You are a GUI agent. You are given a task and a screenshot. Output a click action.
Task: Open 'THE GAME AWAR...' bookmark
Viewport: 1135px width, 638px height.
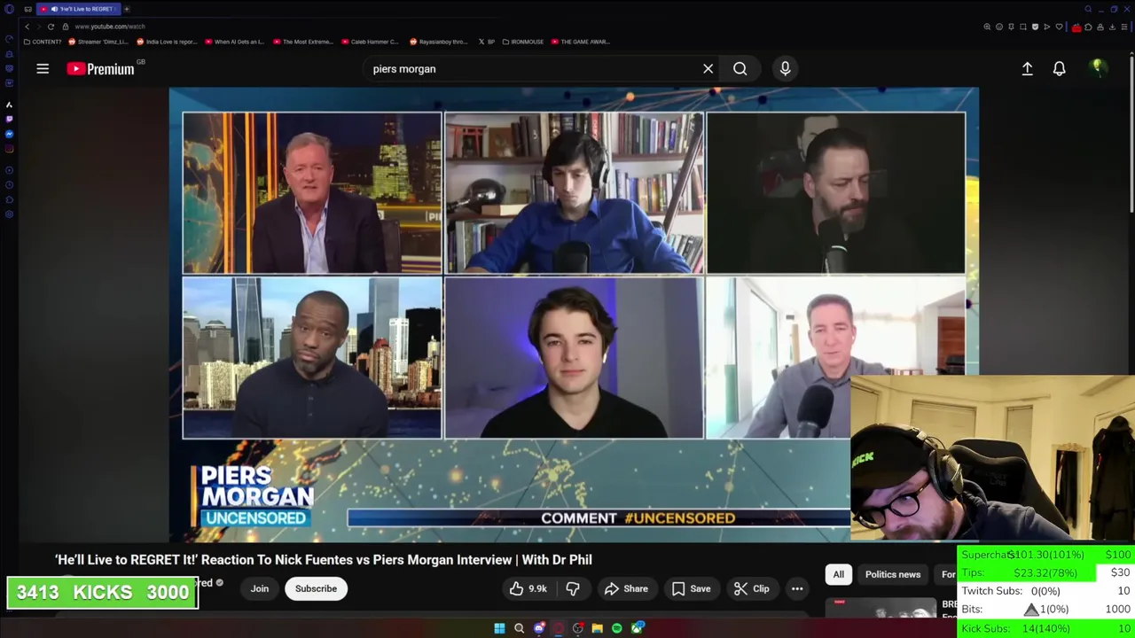click(x=580, y=42)
